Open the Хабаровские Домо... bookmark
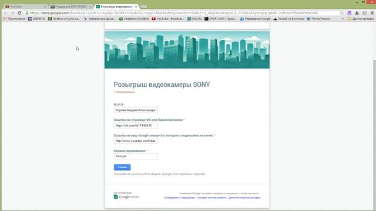Image resolution: width=376 pixels, height=211 pixels. click(x=99, y=19)
